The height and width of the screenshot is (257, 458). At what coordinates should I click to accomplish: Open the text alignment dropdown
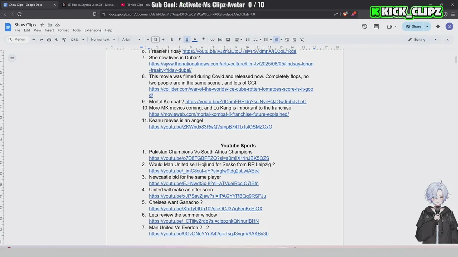click(238, 40)
